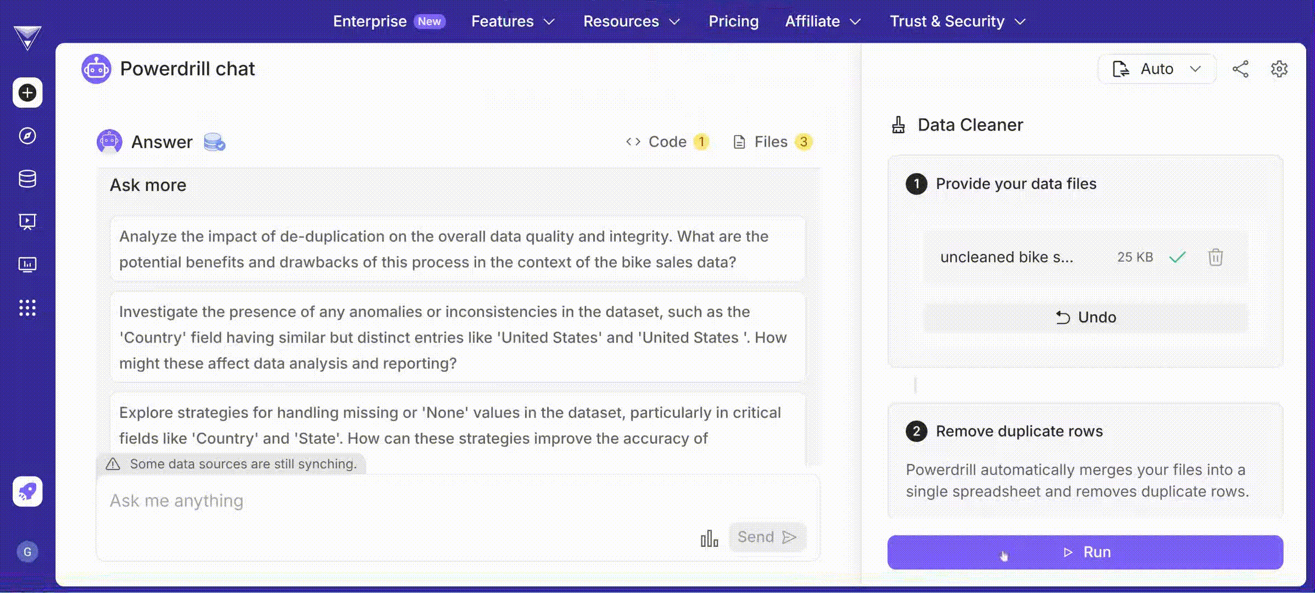Click the bar chart icon near Send
The height and width of the screenshot is (593, 1315).
(x=709, y=538)
